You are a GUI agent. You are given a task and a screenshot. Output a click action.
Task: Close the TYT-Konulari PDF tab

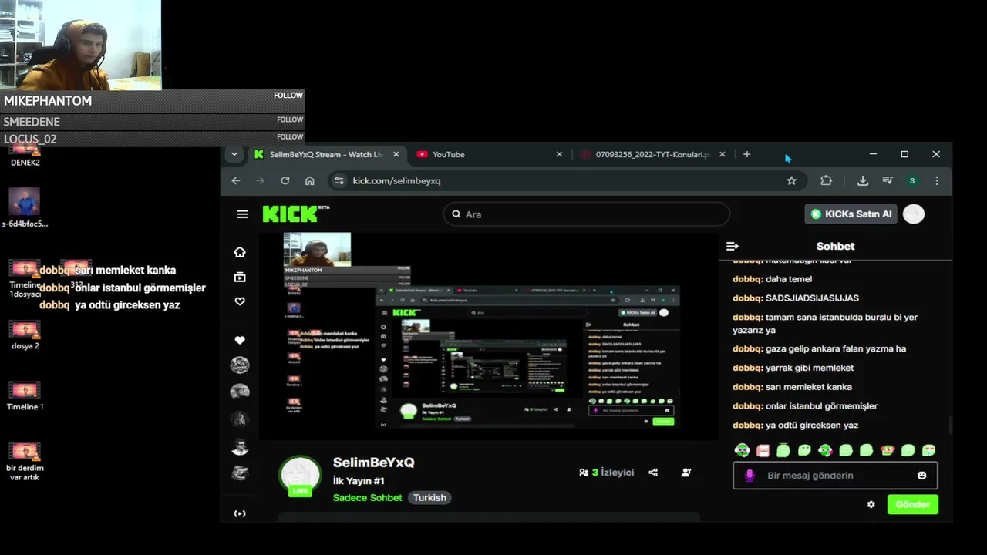[x=722, y=154]
